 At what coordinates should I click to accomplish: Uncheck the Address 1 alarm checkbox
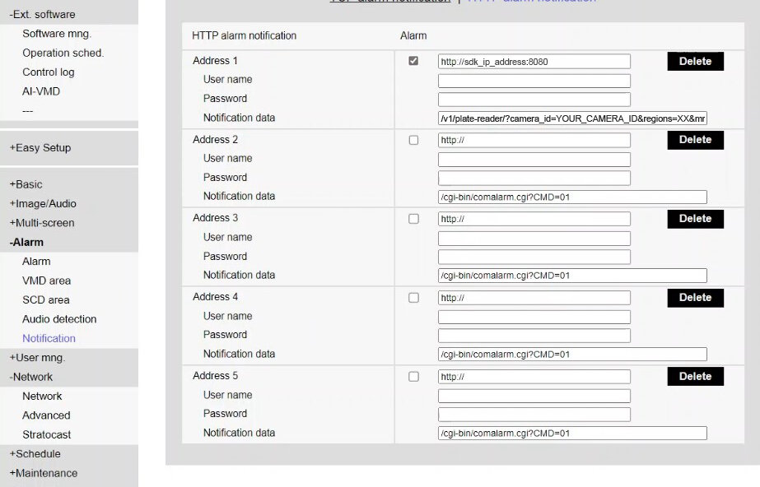[x=413, y=61]
